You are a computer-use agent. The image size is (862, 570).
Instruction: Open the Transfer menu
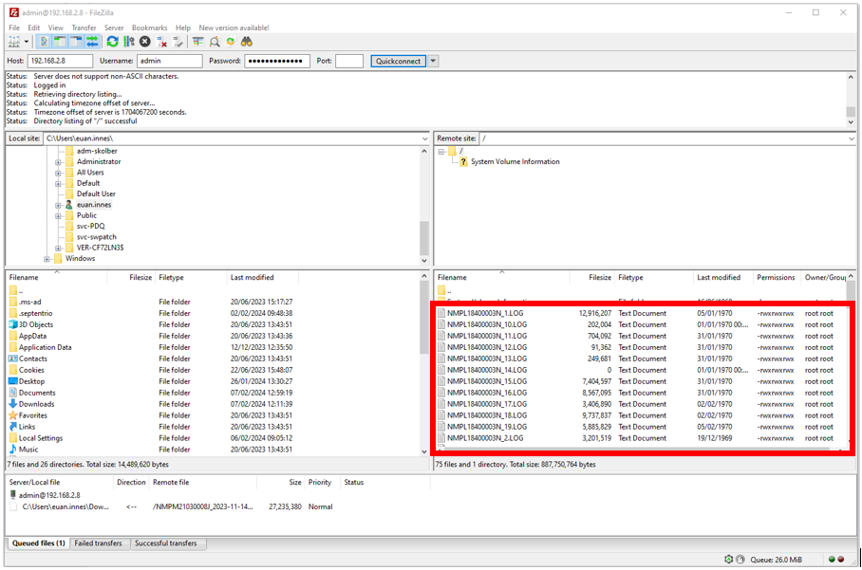[84, 28]
